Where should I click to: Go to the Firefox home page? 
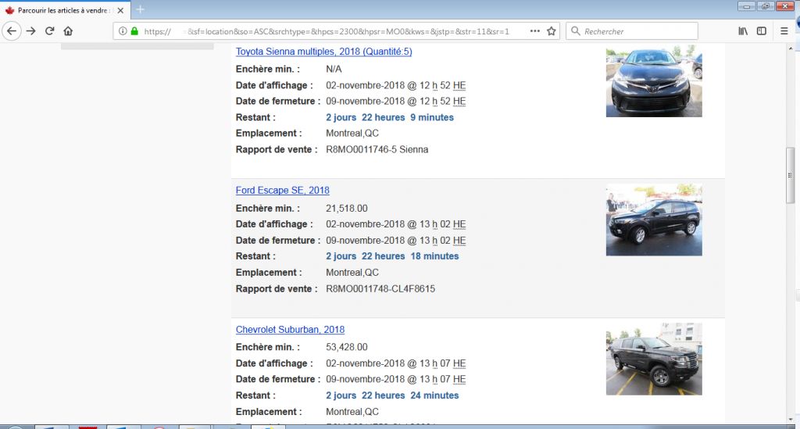[x=69, y=31]
